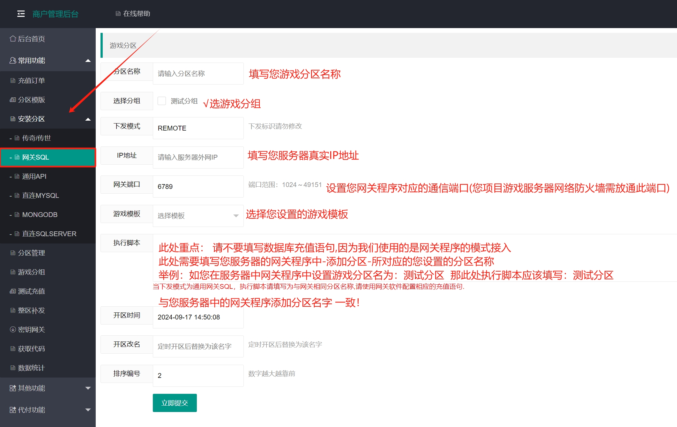This screenshot has width=677, height=427.
Task: Collapse 常用功能 using its arrow
Action: [88, 60]
